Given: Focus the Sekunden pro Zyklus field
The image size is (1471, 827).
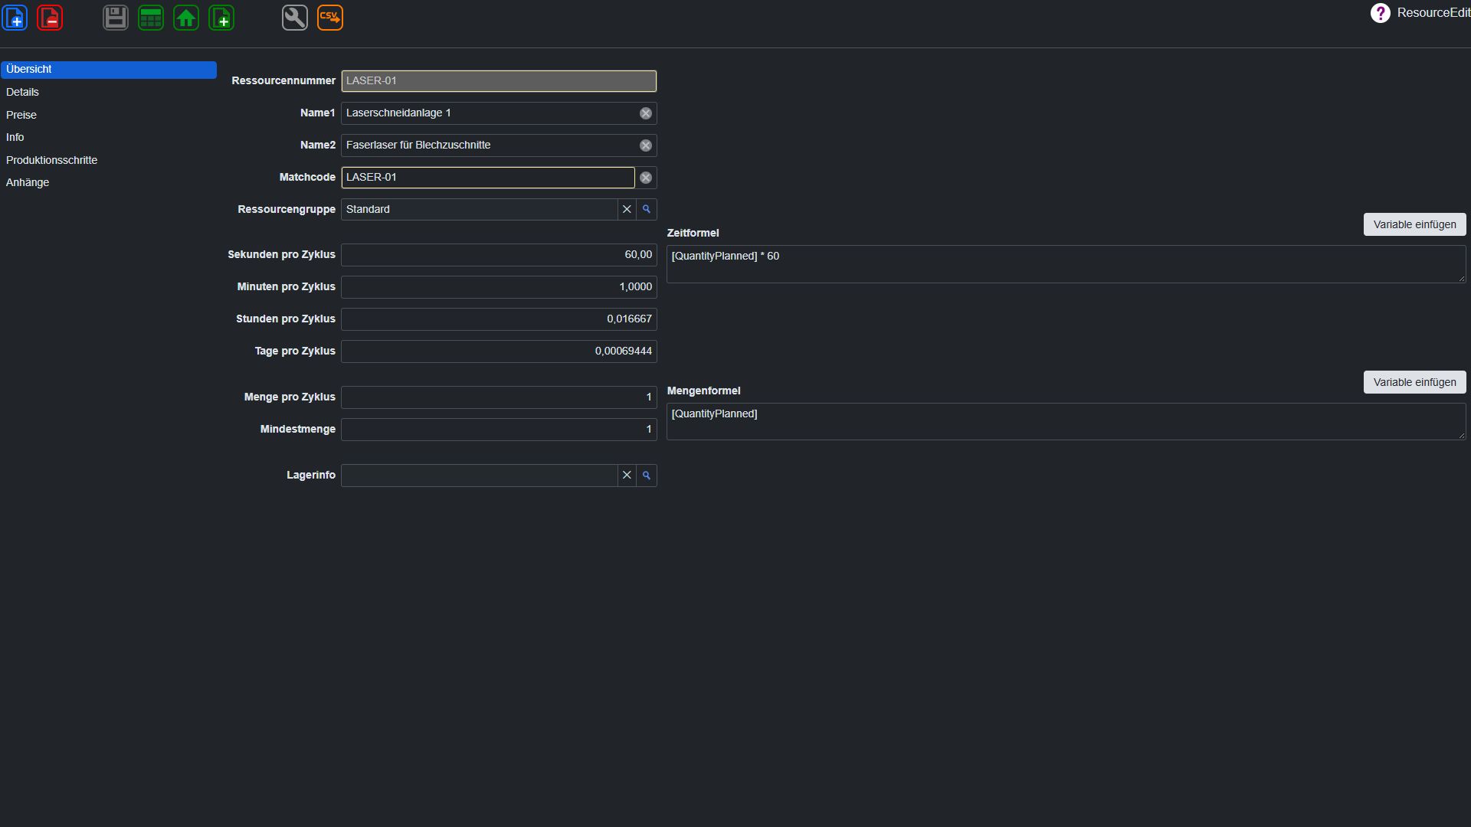Looking at the screenshot, I should pos(499,255).
